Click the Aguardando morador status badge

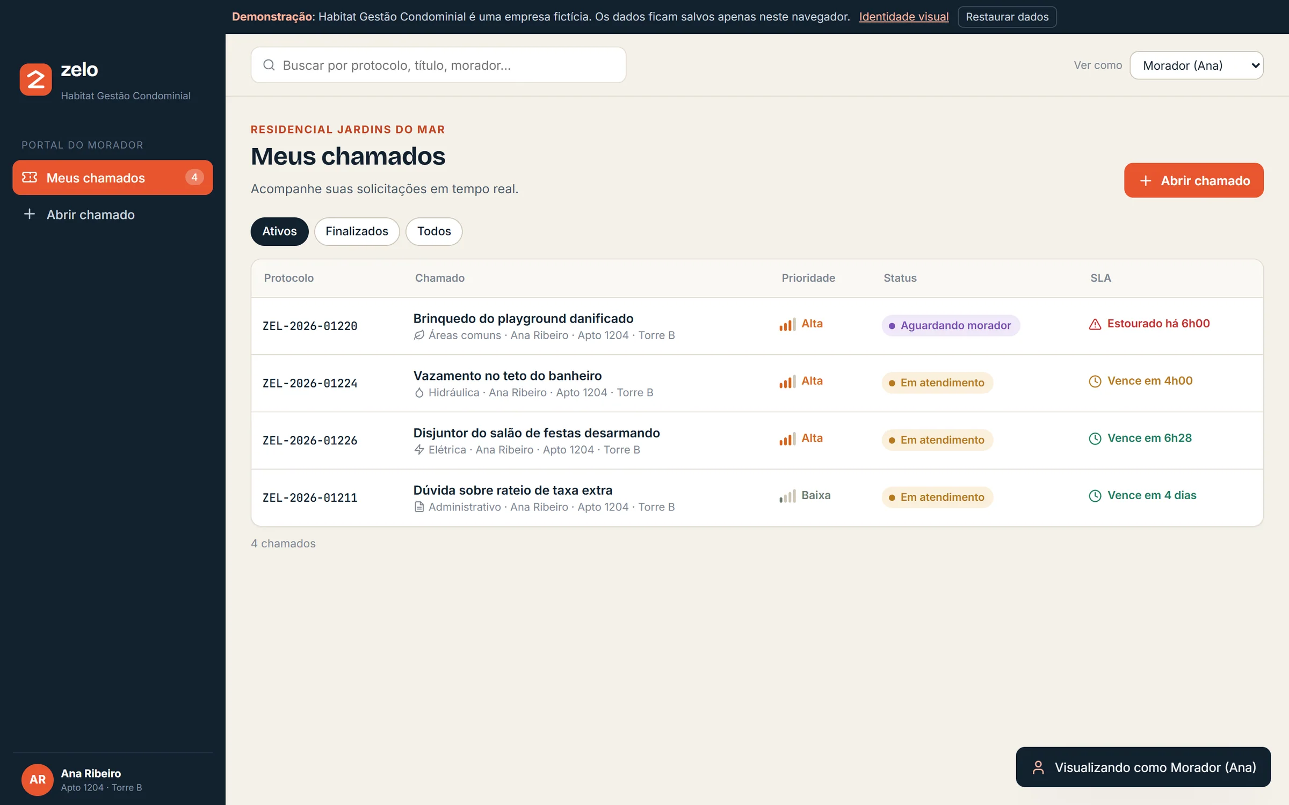point(951,325)
